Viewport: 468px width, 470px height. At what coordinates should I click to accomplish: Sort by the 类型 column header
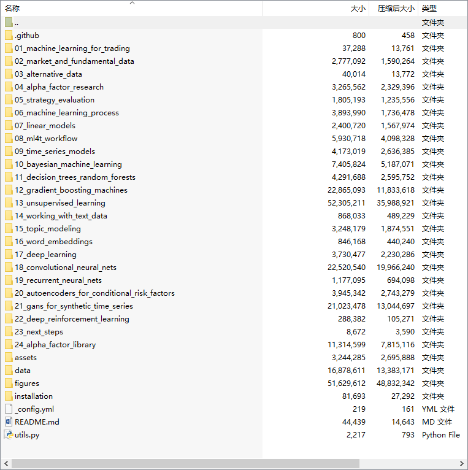pyautogui.click(x=442, y=8)
